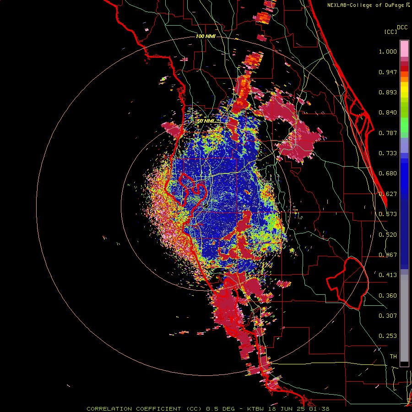This screenshot has height=412, width=412.
Task: Pick the bright green segment of the color bar
Action: [404, 125]
